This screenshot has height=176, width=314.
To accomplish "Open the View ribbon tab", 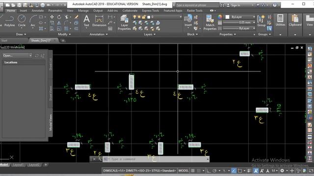I will coord(70,11).
